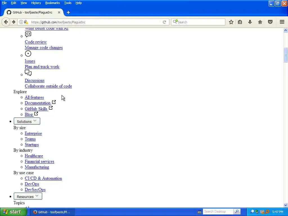Image resolution: width=288 pixels, height=216 pixels.
Task: Click the Issues circle icon
Action: point(28,54)
